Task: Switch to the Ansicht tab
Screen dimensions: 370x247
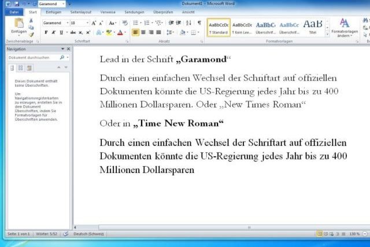Action: coord(188,12)
